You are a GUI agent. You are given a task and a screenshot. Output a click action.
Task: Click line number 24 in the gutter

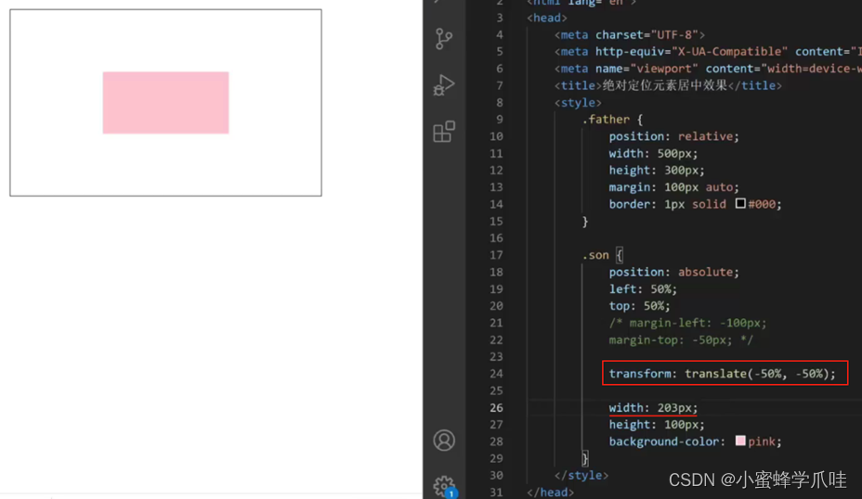(x=496, y=374)
